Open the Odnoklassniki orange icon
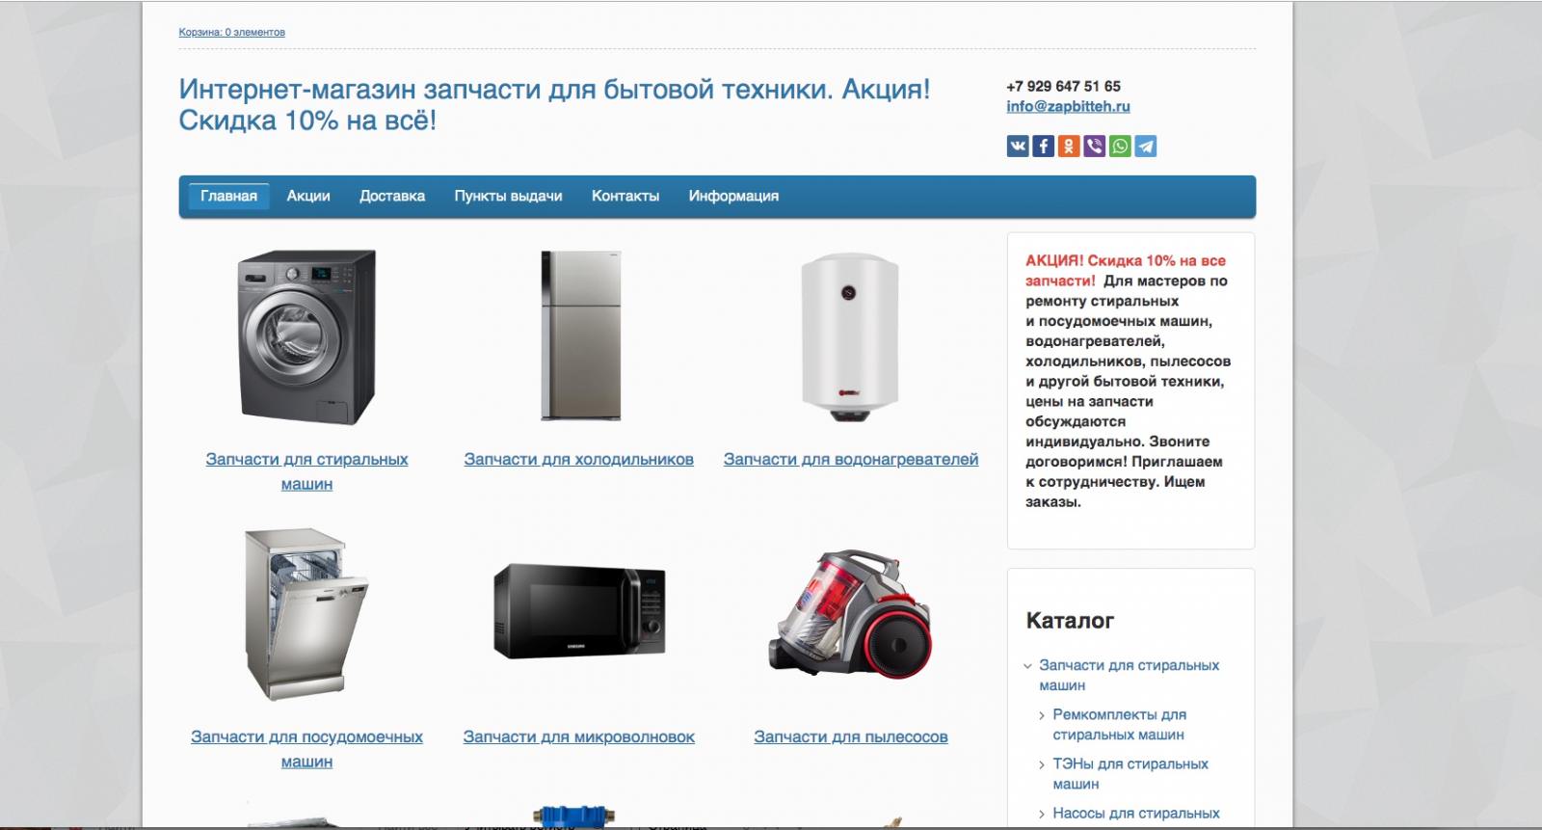 click(1069, 147)
